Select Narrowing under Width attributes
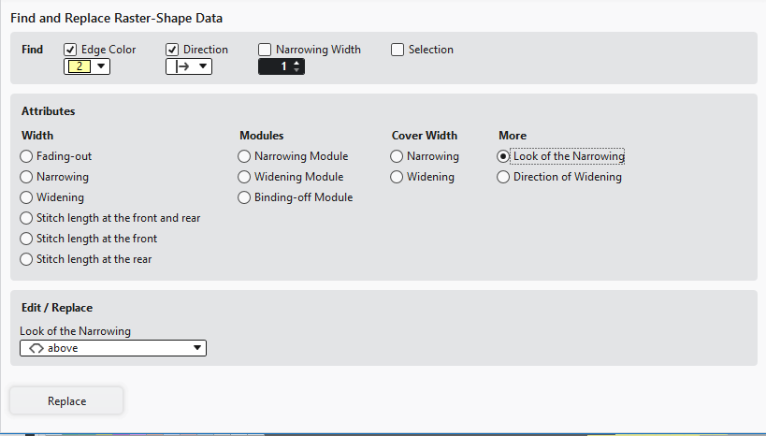The height and width of the screenshot is (436, 766). click(27, 177)
